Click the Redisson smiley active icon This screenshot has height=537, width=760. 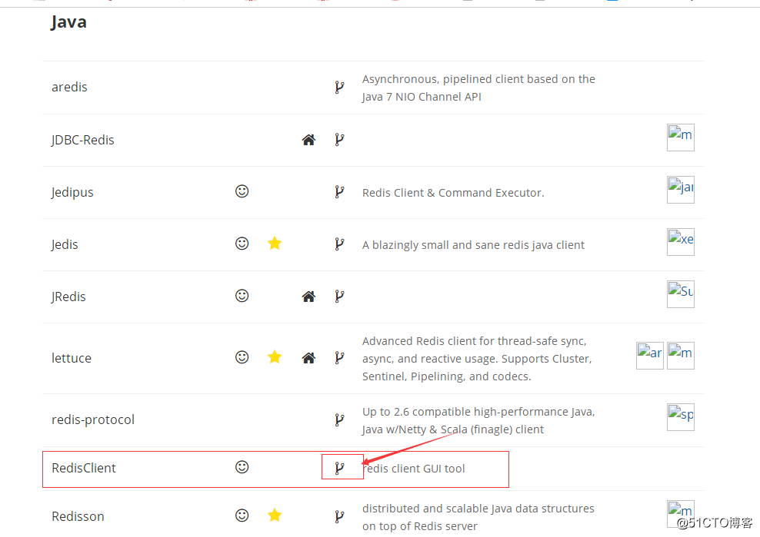(x=242, y=515)
